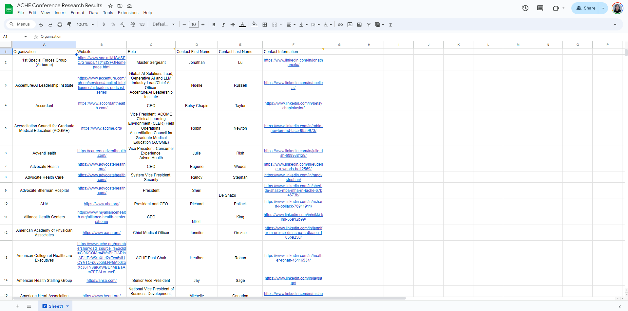628x311 pixels.
Task: Open the Sheets home icon
Action: click(x=9, y=9)
